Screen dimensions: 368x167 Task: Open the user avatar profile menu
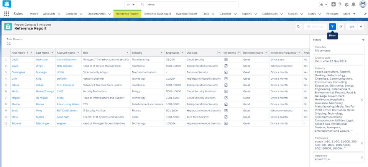pos(363,4)
